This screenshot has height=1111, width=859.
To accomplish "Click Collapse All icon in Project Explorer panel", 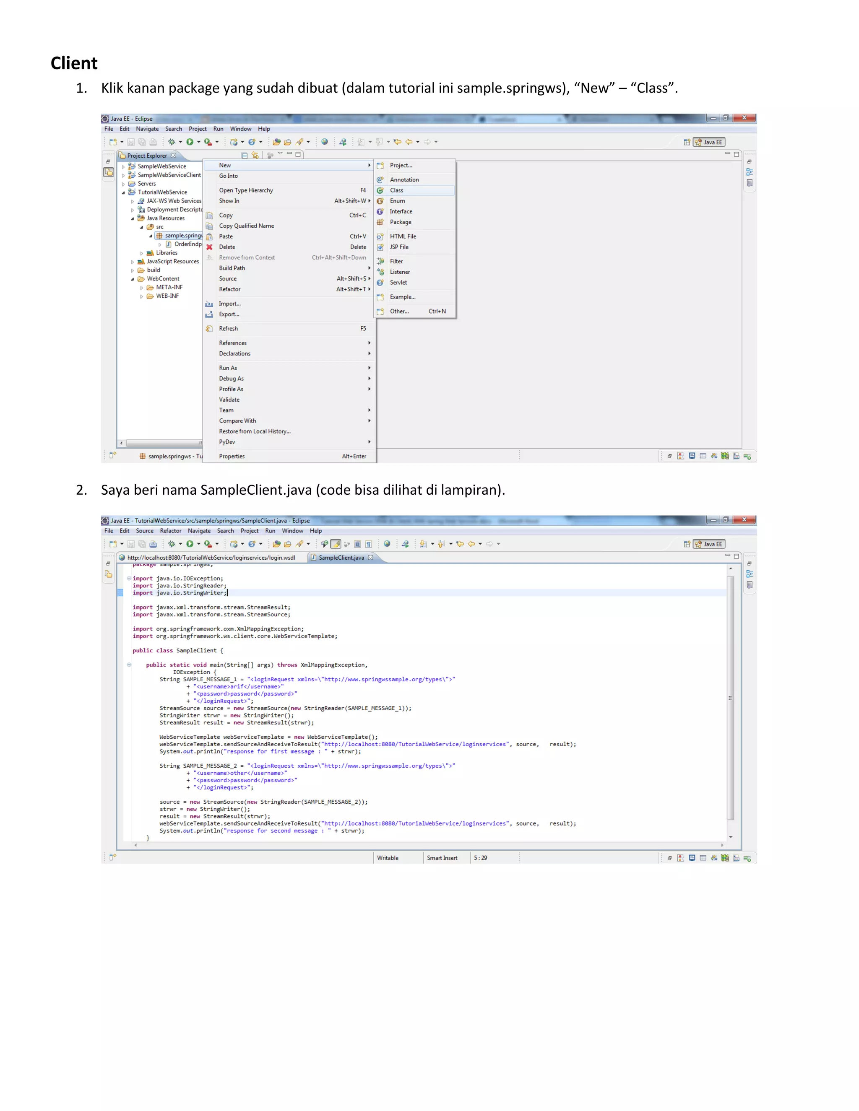I will point(245,155).
